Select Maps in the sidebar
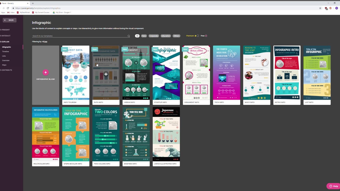Viewport: 340px width, 191px height. pos(4,65)
